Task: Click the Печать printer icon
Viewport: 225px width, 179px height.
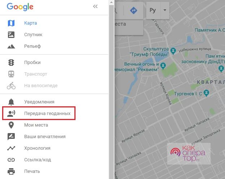Action: (11, 171)
